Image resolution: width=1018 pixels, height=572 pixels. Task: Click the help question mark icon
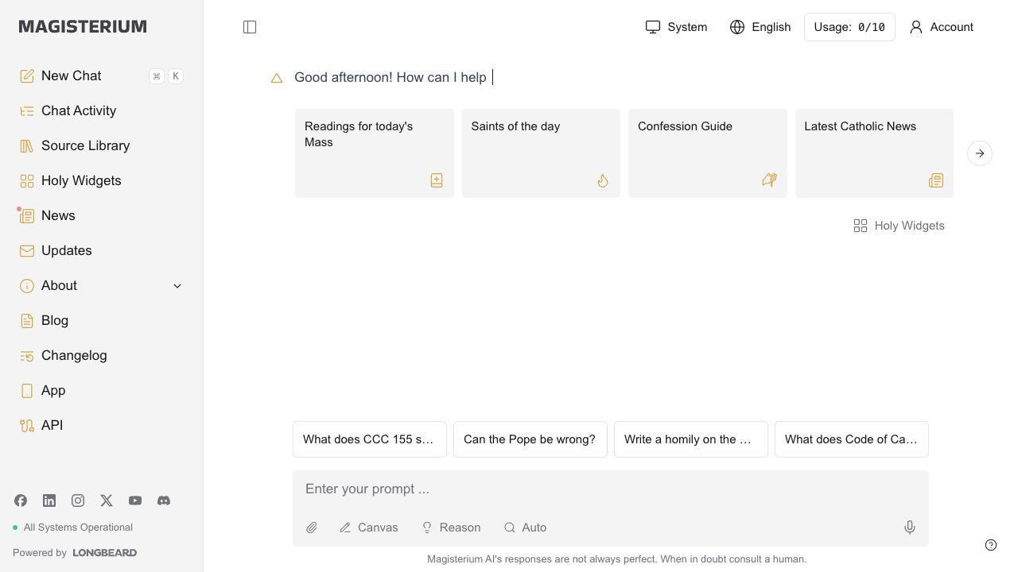[x=991, y=545]
